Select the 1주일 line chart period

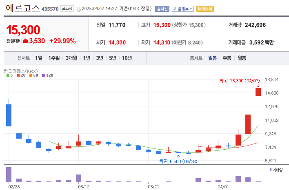click(54, 58)
